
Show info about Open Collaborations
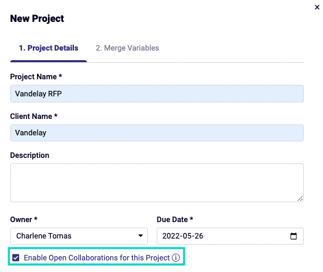click(176, 258)
